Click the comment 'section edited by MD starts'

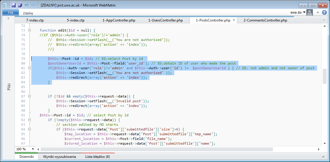(x=87, y=125)
